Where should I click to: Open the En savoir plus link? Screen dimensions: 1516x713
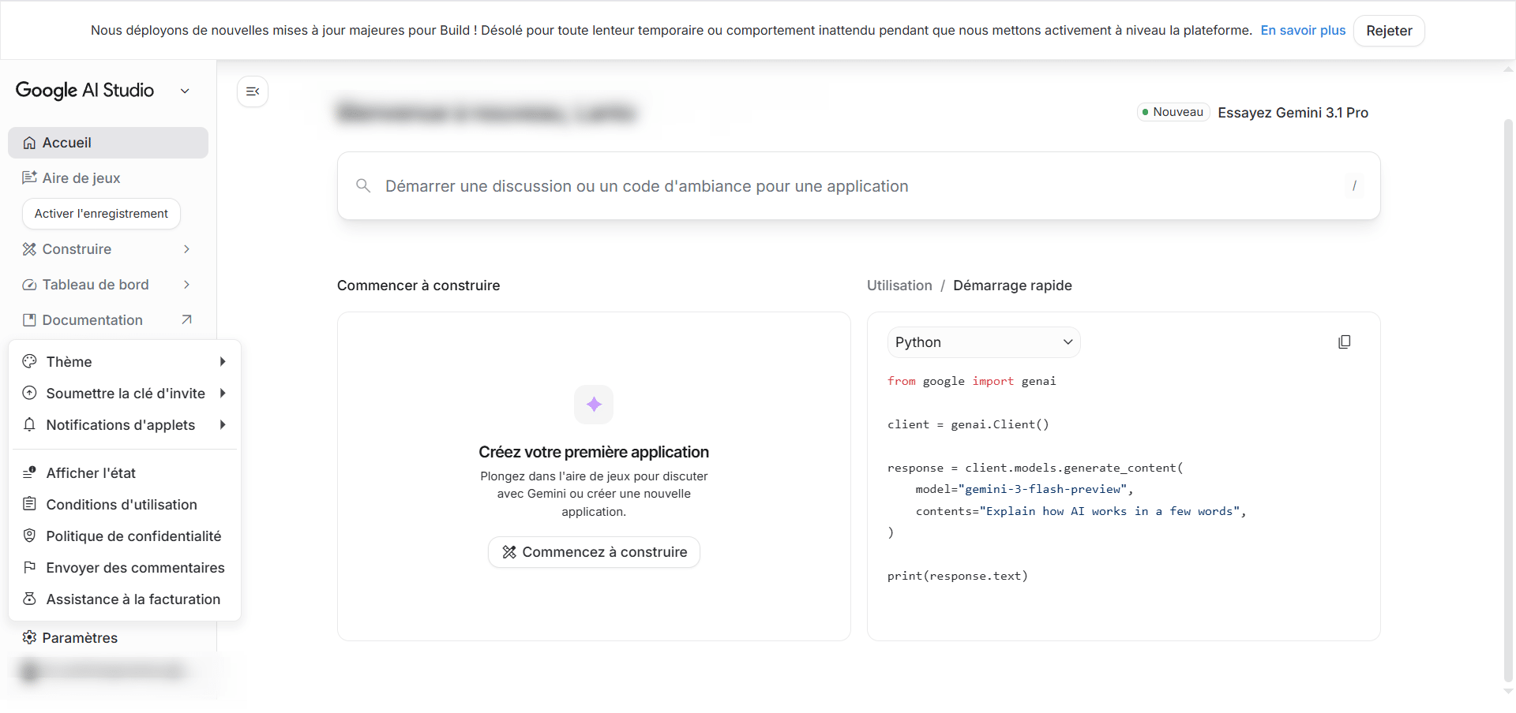click(x=1303, y=31)
